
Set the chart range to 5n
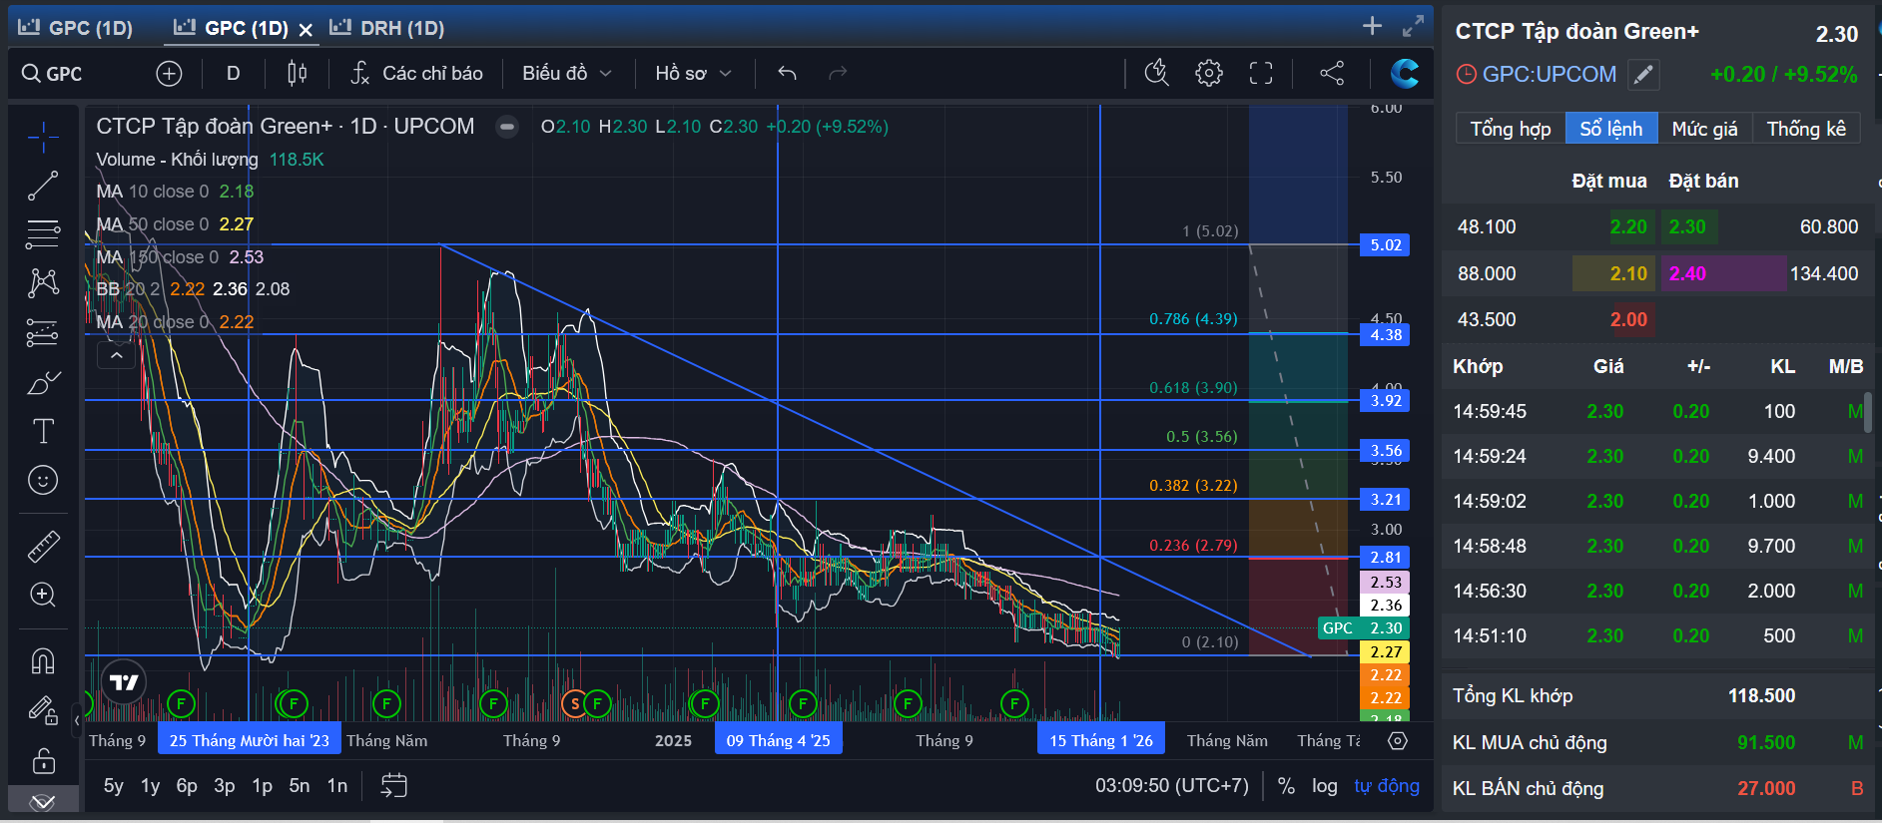pyautogui.click(x=300, y=786)
